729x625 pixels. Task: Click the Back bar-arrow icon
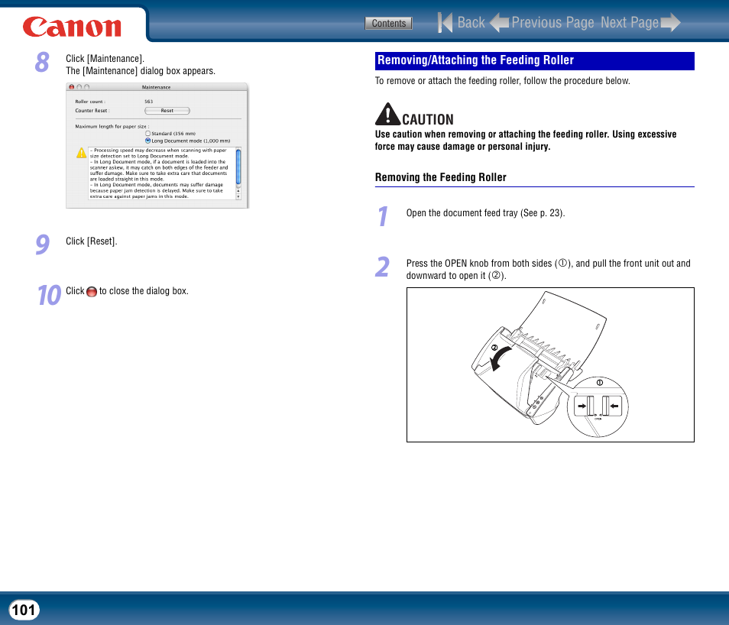click(445, 22)
